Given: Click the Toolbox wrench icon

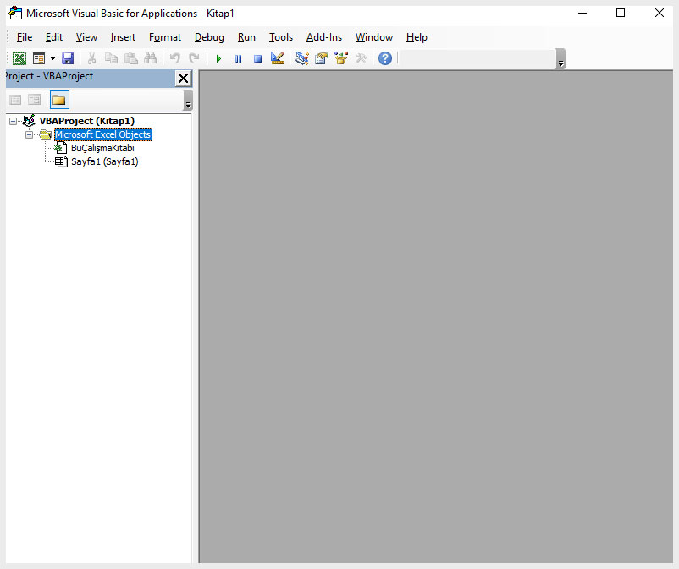Looking at the screenshot, I should coord(361,58).
